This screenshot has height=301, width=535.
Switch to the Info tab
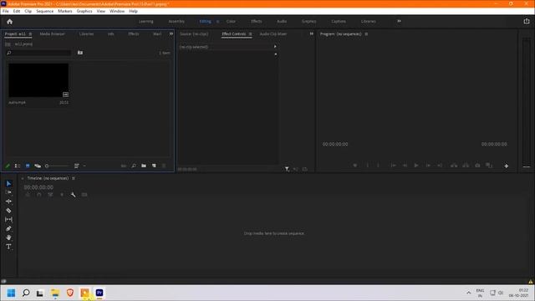pyautogui.click(x=111, y=34)
